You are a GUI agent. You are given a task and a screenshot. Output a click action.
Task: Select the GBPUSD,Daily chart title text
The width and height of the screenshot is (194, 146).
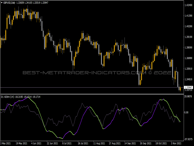(x=9, y=3)
